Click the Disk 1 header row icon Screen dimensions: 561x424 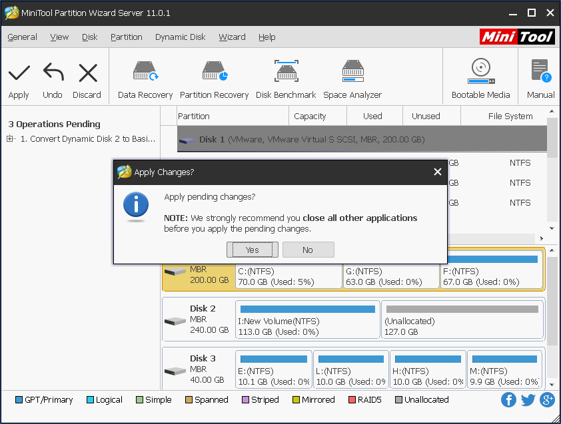[x=187, y=140]
